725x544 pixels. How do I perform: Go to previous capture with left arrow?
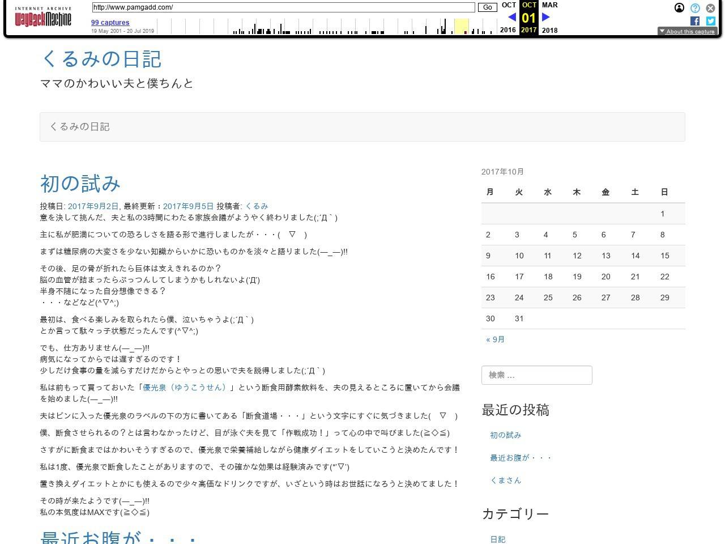coord(511,17)
